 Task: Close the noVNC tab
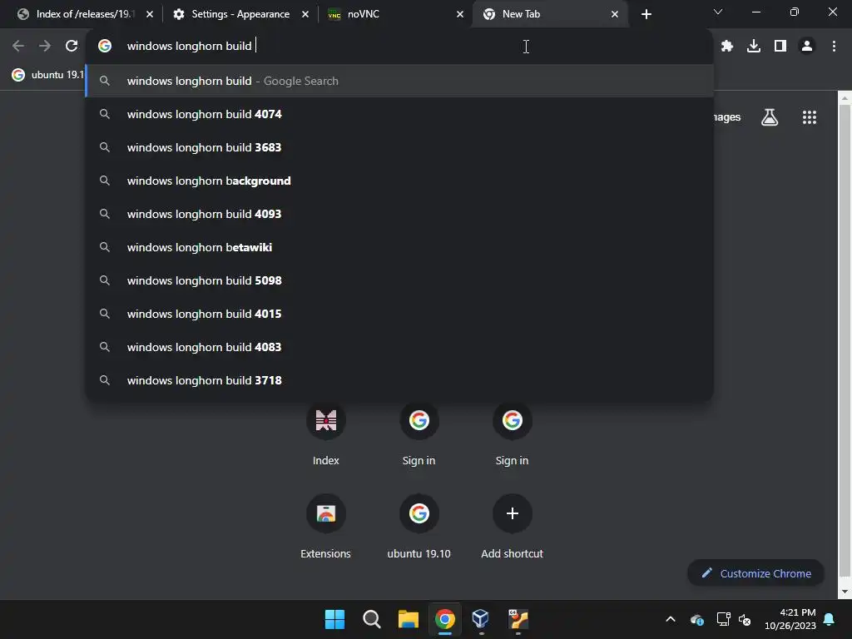point(460,14)
